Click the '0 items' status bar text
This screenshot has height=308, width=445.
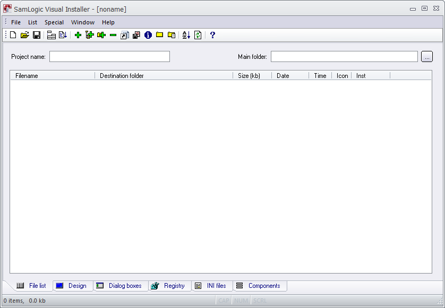13,301
